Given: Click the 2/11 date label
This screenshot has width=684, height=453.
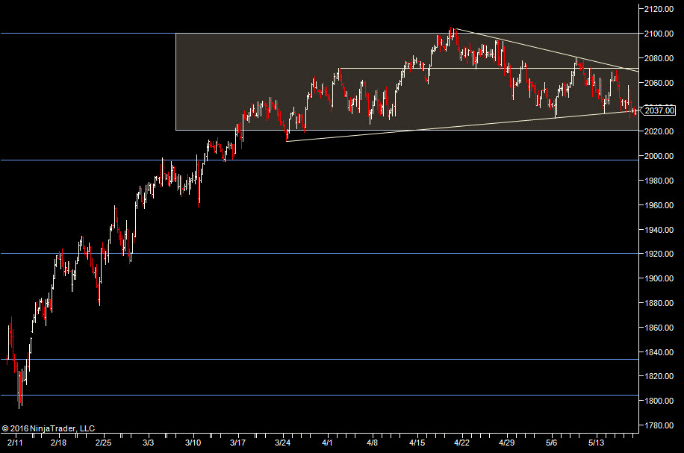Looking at the screenshot, I should [15, 443].
